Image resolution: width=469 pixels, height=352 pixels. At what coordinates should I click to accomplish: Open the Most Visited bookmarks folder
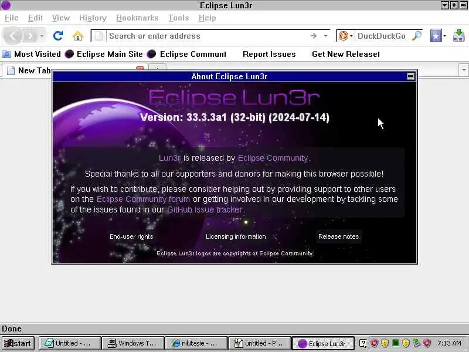tap(32, 54)
